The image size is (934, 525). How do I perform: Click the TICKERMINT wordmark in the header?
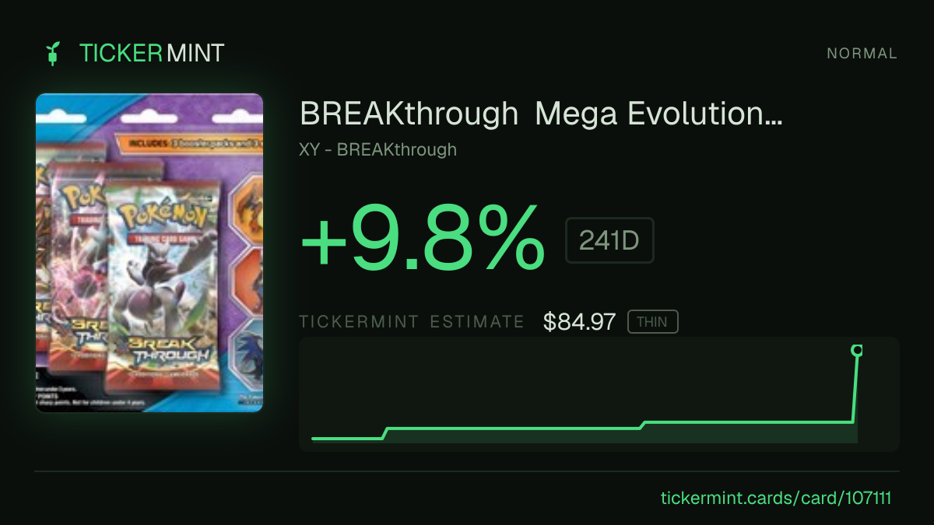tap(152, 54)
